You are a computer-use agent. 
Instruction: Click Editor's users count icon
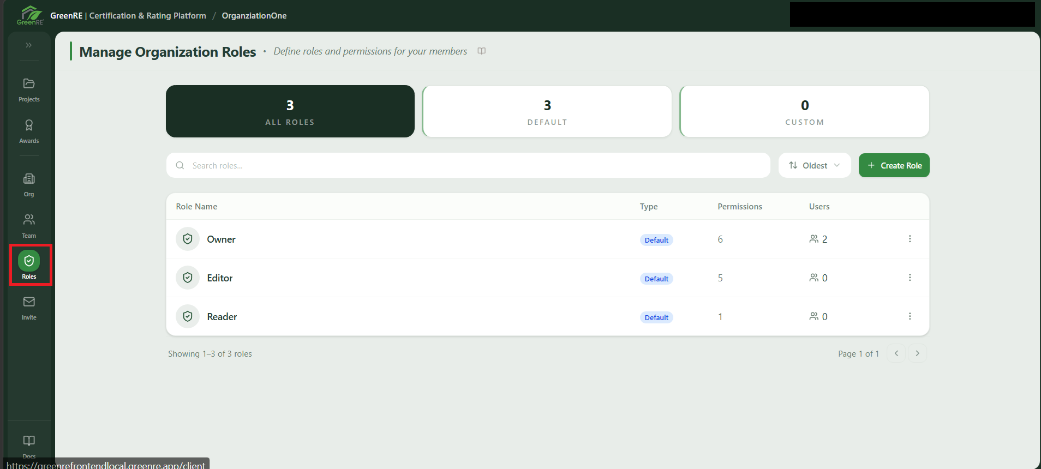tap(814, 278)
